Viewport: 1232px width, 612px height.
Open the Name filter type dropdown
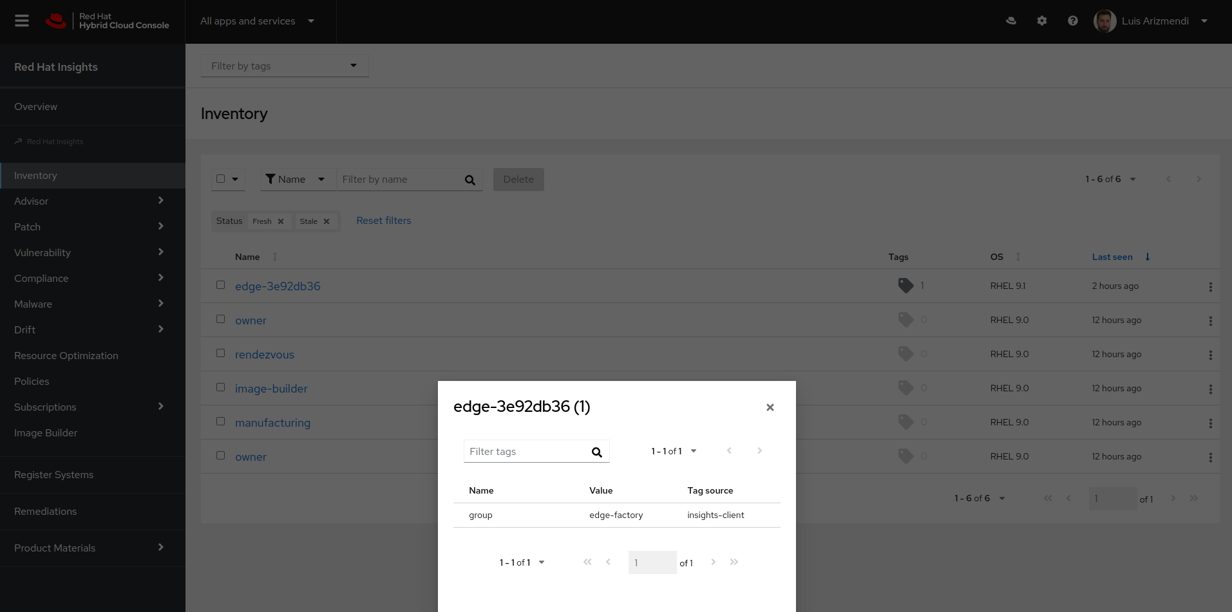[298, 180]
